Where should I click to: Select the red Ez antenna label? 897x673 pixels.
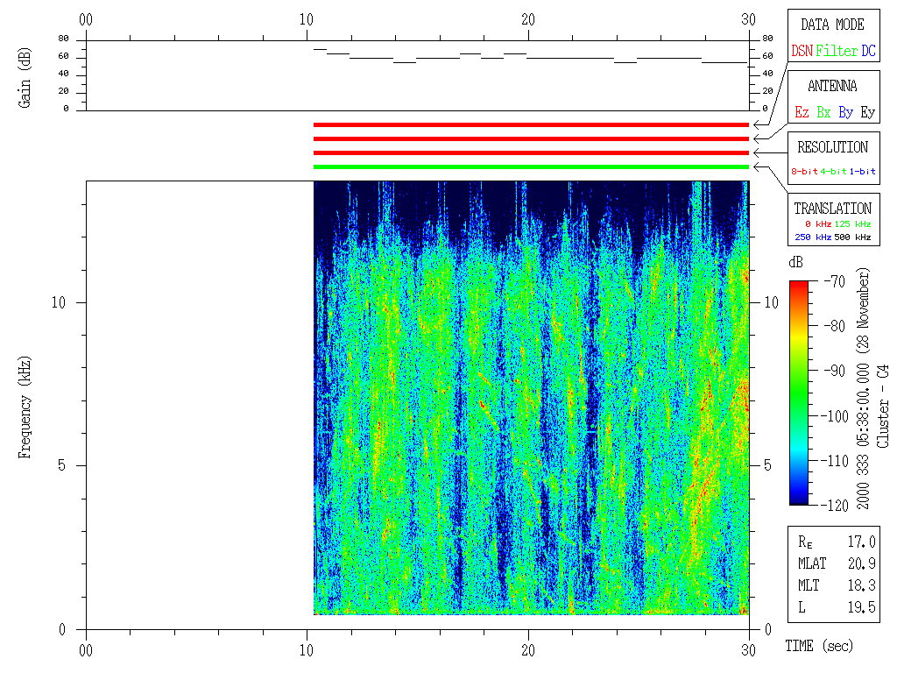click(802, 113)
